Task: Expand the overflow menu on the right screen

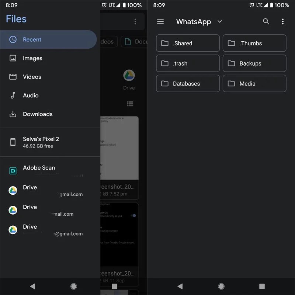Action: (x=283, y=22)
